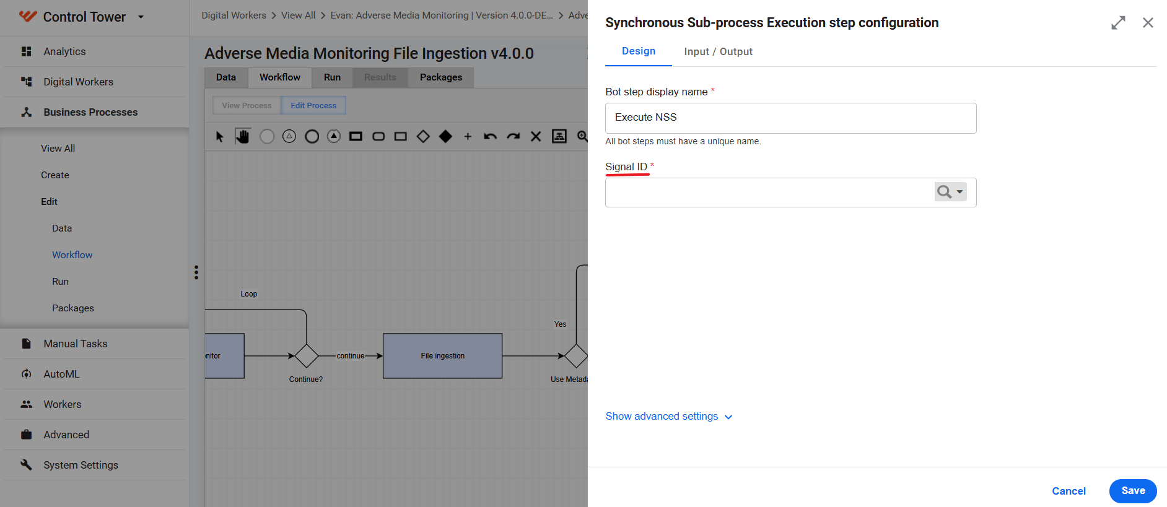
Task: Pick the thin-bordered rectangle shape
Action: point(401,136)
